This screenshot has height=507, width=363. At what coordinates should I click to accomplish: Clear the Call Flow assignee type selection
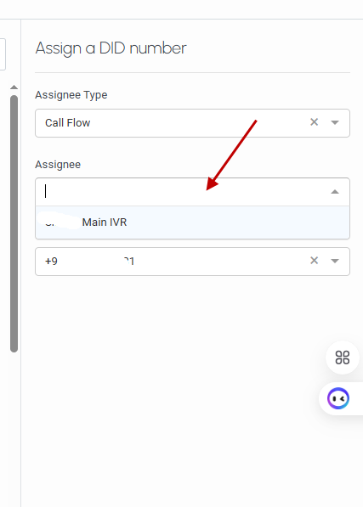click(314, 122)
